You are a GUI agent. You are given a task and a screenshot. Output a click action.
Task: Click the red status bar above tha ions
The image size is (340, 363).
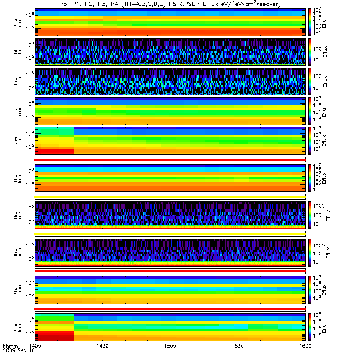(x=170, y=160)
